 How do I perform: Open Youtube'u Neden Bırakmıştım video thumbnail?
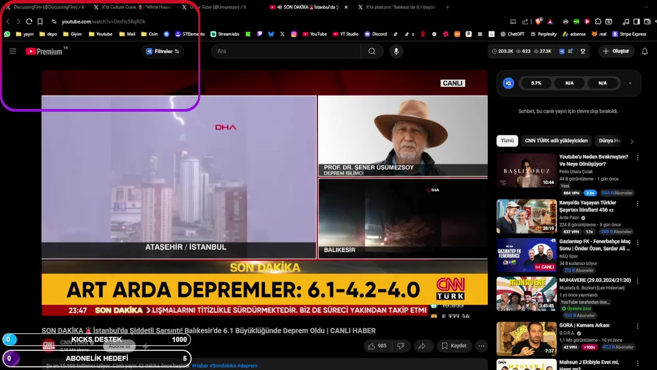click(526, 171)
